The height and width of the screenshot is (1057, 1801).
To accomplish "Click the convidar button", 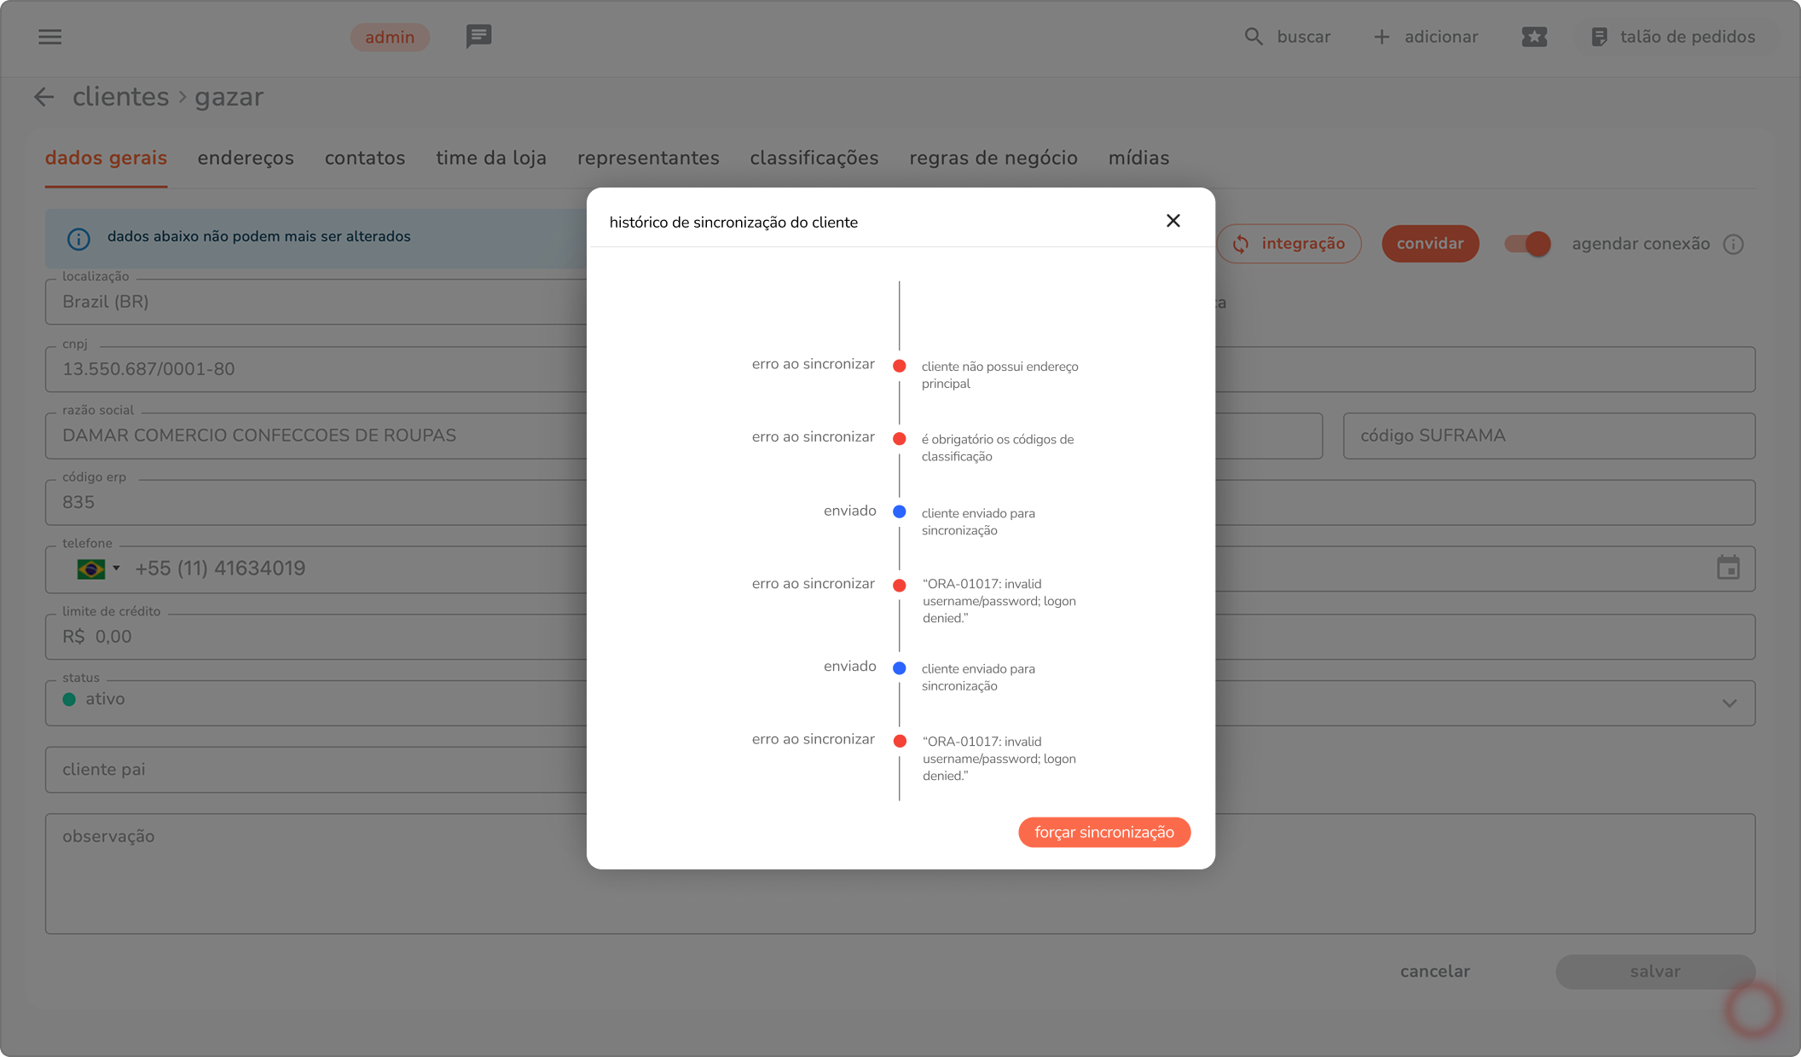I will (1429, 244).
